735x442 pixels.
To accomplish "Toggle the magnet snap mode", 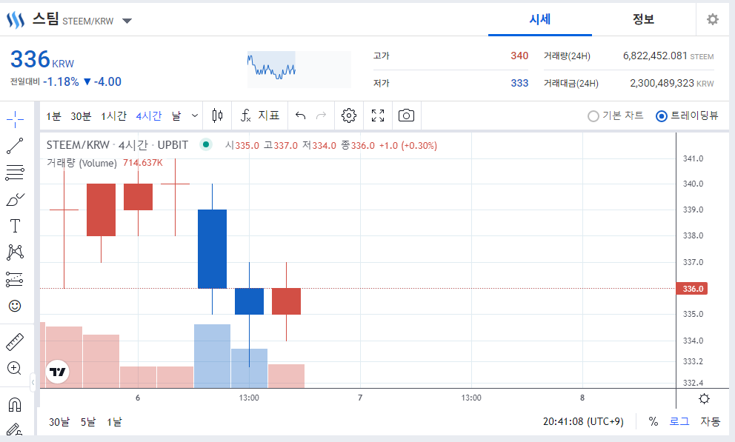I will tap(15, 404).
